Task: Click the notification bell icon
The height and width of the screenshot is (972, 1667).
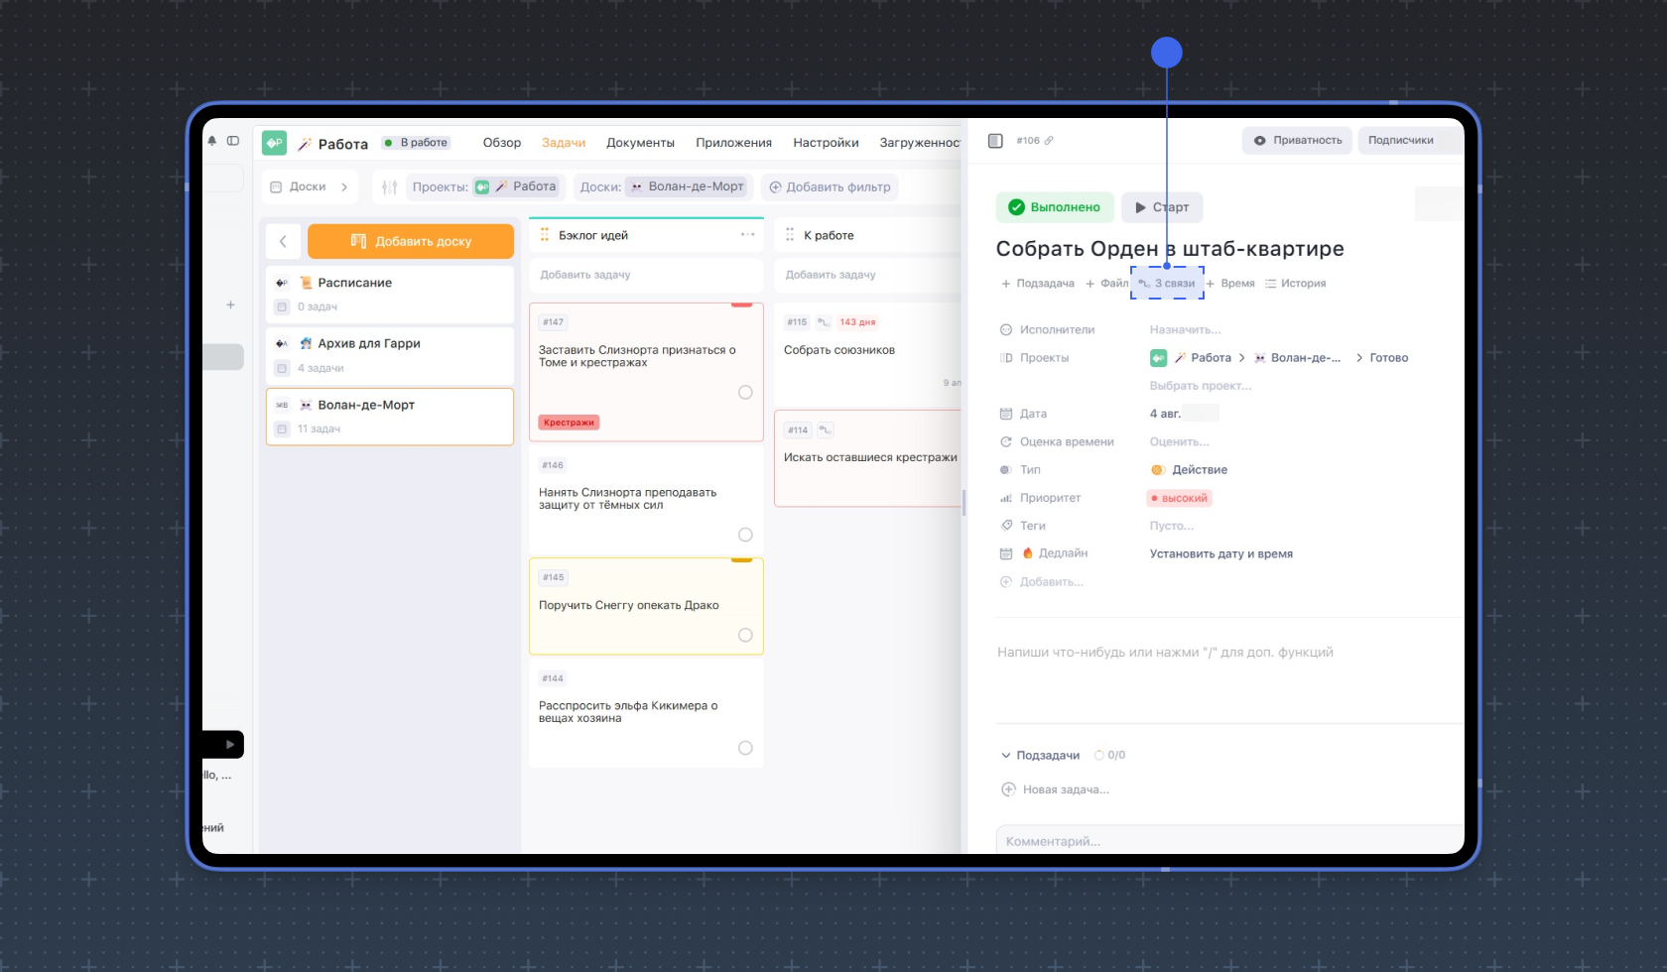Action: [x=211, y=141]
